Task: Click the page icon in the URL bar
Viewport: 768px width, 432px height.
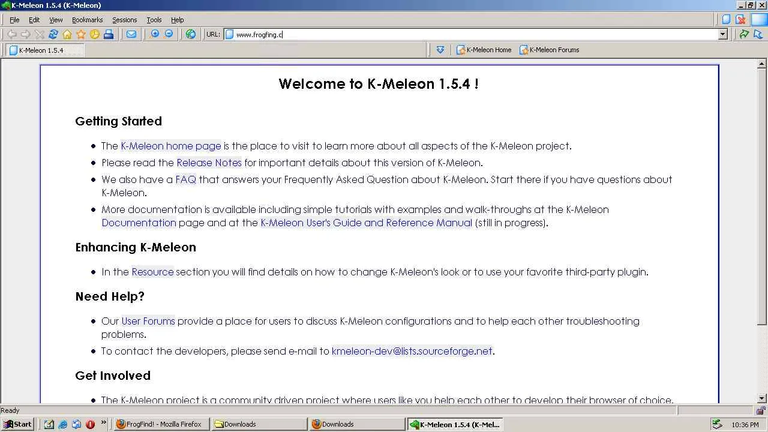Action: pos(229,34)
